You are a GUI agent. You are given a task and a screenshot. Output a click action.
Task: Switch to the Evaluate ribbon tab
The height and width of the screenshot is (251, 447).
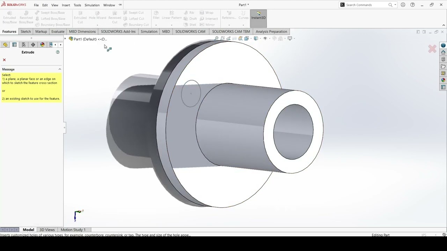tap(58, 31)
